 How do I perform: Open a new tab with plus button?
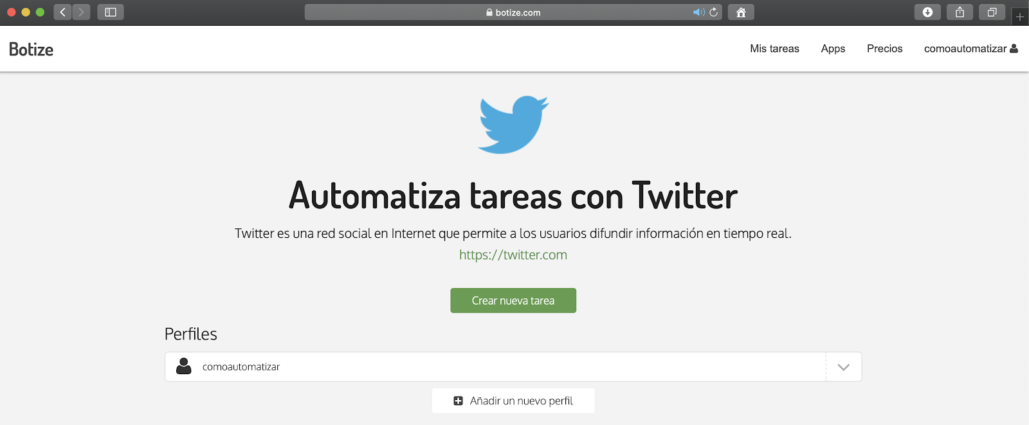1020,17
